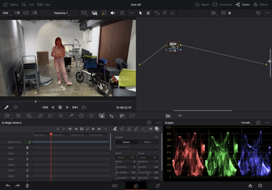
Task: Switch to the Color page tab
Action: click(136, 185)
